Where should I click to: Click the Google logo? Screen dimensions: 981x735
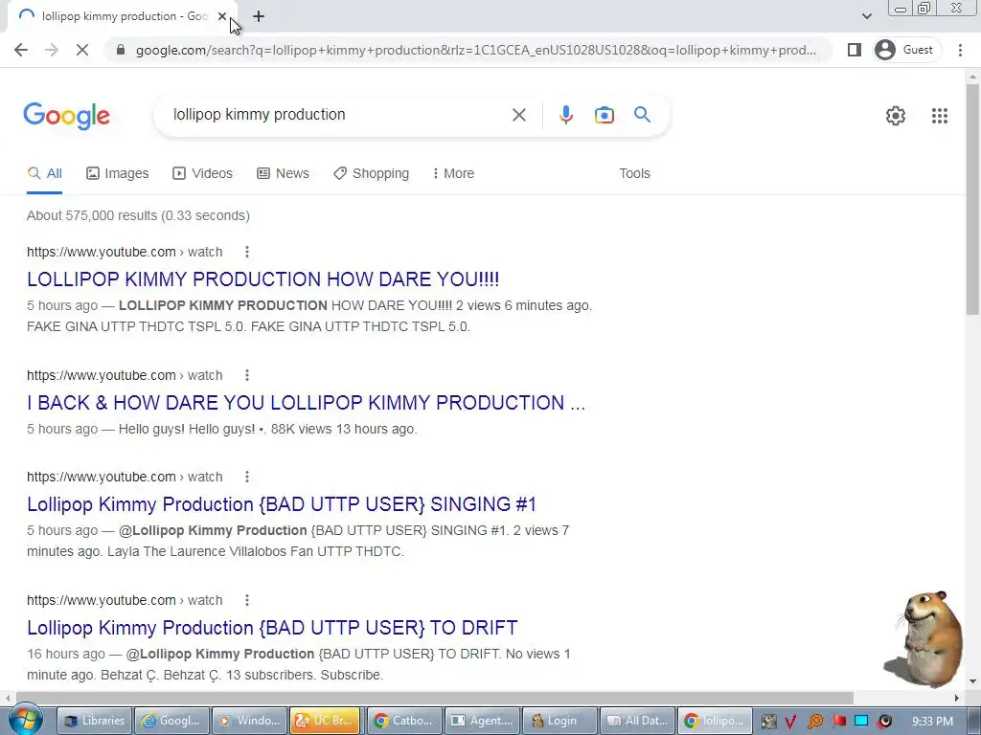coord(66,116)
